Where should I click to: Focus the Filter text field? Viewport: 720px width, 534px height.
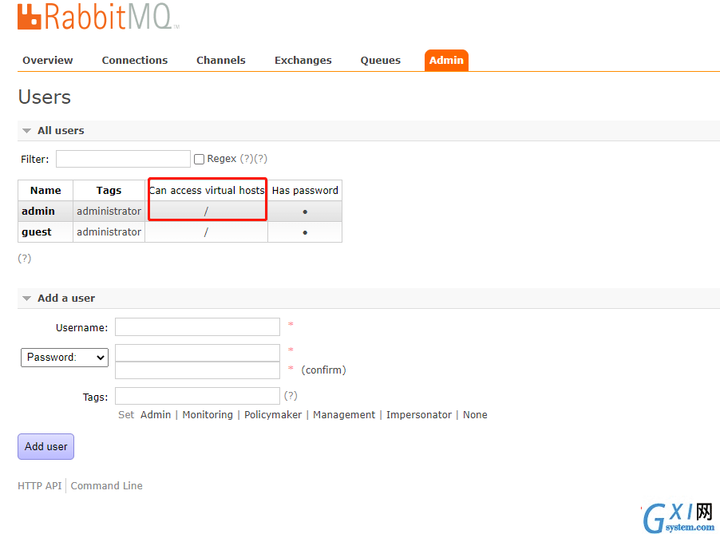click(123, 159)
